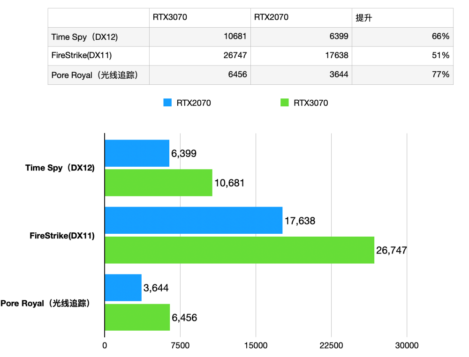Select the Time Spy (DX12) chart axis label
The image size is (469, 357).
point(60,168)
